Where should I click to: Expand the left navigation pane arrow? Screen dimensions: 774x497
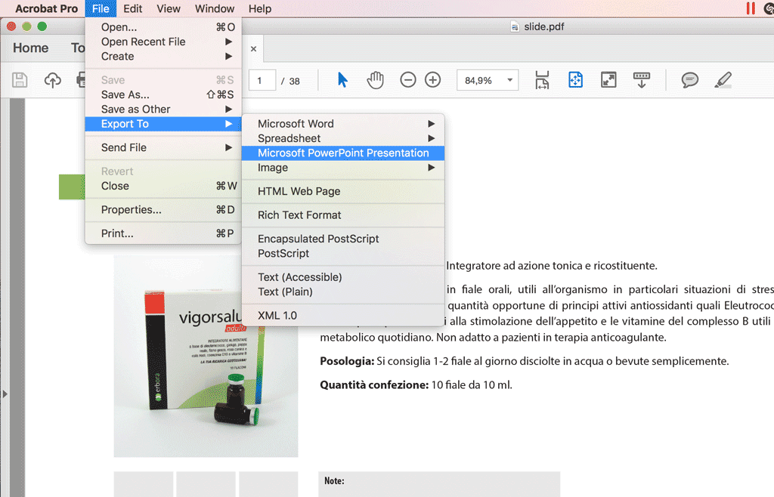[x=5, y=394]
